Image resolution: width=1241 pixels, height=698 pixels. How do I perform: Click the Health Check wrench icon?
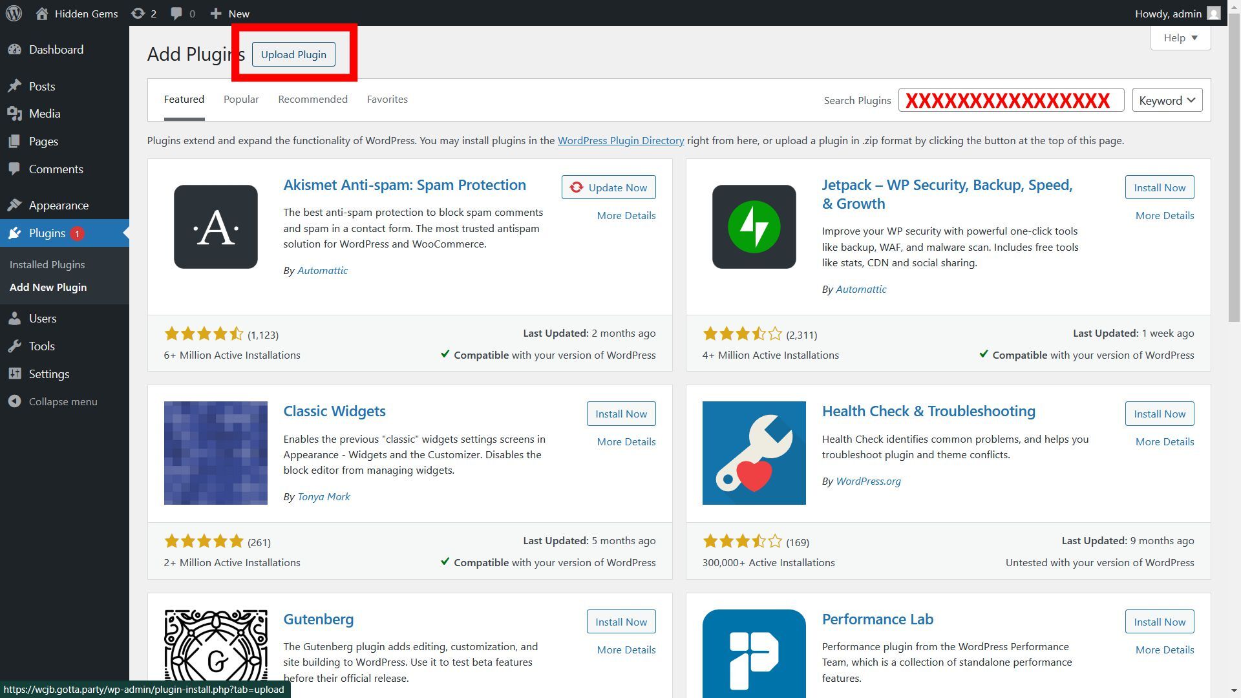tap(754, 453)
